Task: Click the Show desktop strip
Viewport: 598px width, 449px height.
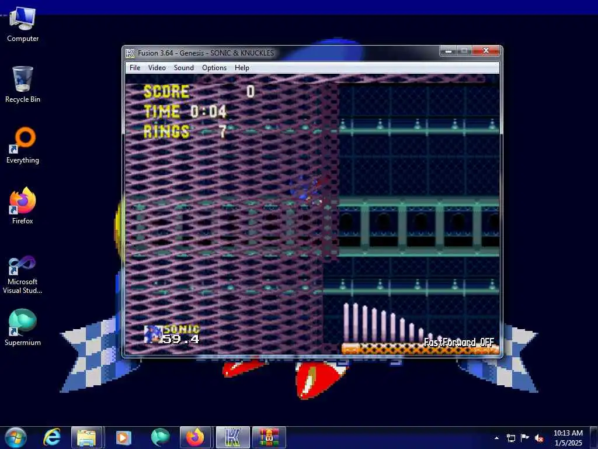Action: click(594, 438)
